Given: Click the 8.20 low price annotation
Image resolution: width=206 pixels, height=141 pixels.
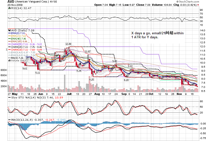Looking at the screenshot, I should click(x=126, y=80).
